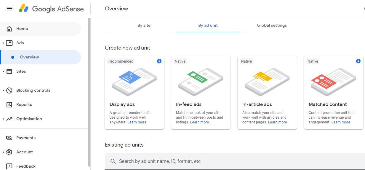Expand the Optimisation section arrow
Viewport: 365px width, 170px height.
click(x=3, y=119)
